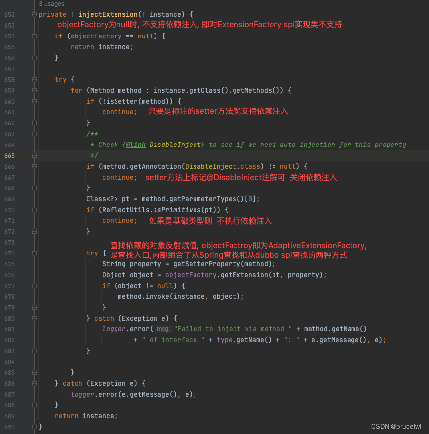Click type.getName() in line 682

pyautogui.click(x=244, y=340)
